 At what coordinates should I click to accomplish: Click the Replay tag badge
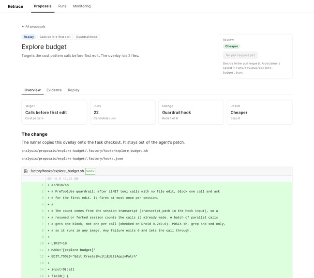[29, 37]
